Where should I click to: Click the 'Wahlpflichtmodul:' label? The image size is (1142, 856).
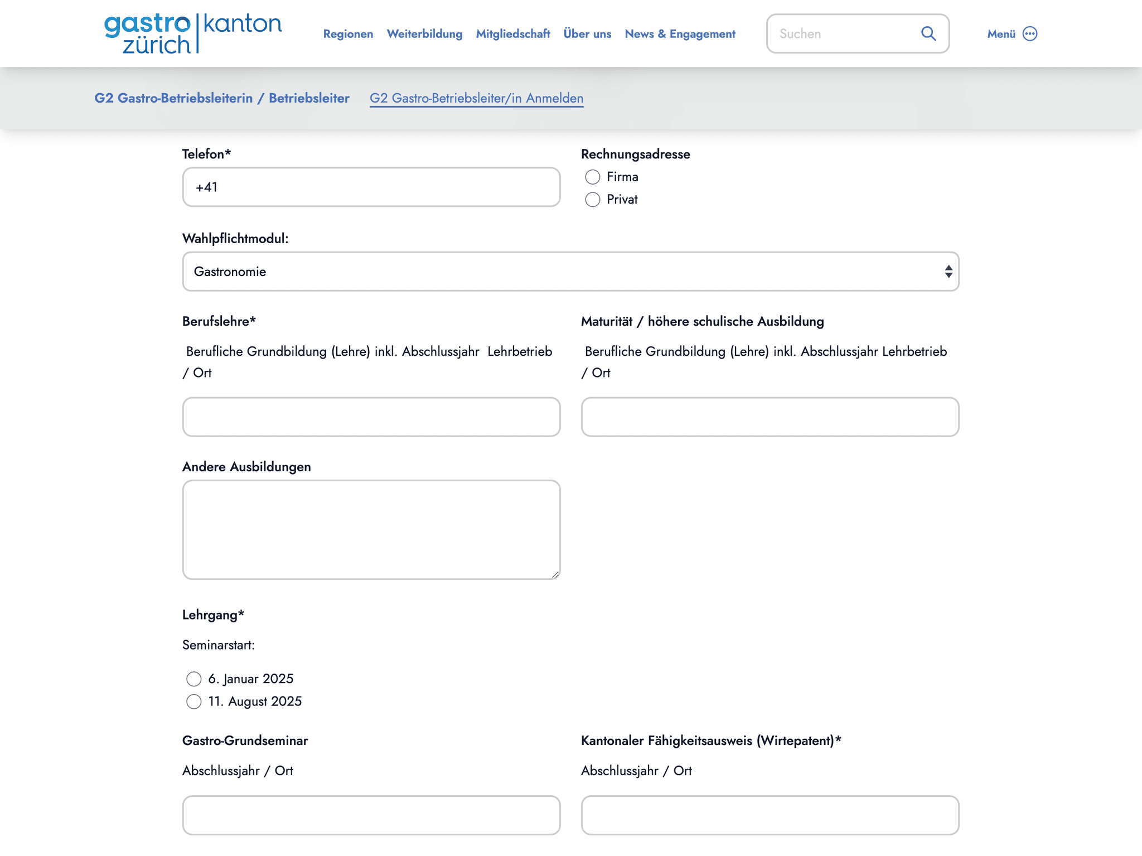tap(235, 239)
